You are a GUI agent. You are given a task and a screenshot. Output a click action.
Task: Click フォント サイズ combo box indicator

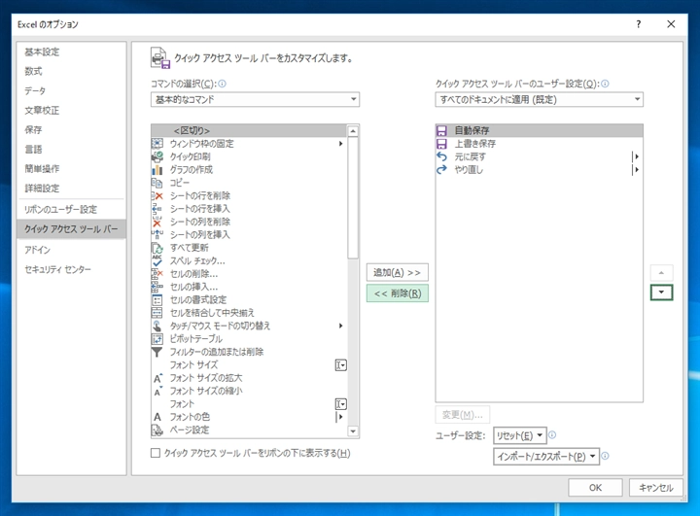tap(340, 365)
